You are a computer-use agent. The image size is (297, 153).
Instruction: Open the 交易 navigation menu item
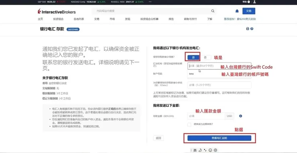click(97, 19)
